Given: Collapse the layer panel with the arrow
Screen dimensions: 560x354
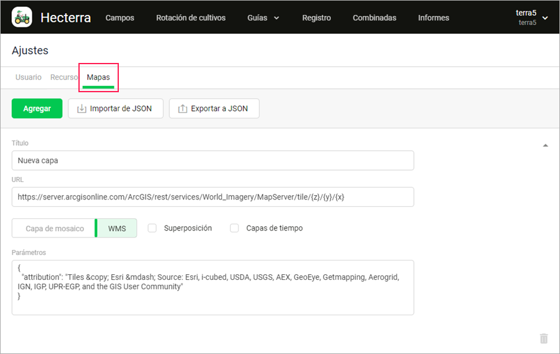Looking at the screenshot, I should [545, 145].
